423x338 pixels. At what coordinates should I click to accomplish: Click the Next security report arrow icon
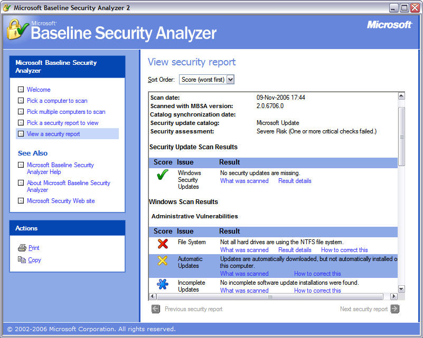[x=394, y=309]
